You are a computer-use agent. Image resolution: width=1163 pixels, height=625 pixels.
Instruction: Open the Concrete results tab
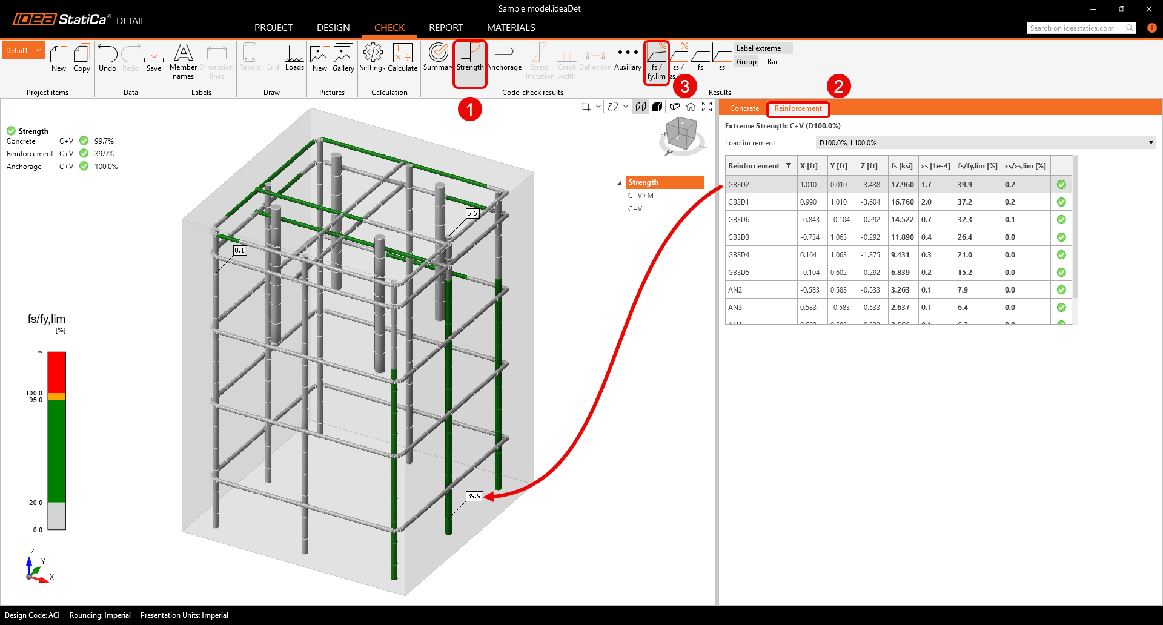pyautogui.click(x=743, y=108)
